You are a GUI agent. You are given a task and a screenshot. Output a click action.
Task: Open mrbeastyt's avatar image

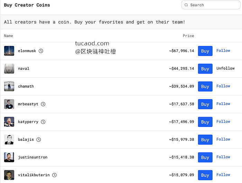(x=9, y=104)
